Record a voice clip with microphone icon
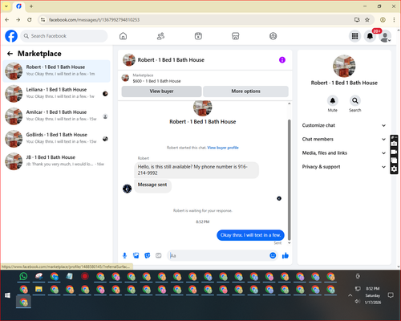Image resolution: width=401 pixels, height=321 pixels. coord(124,256)
